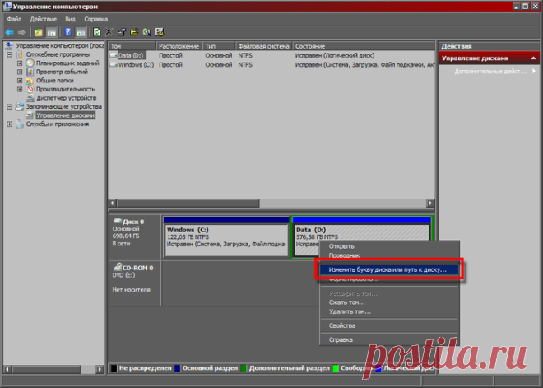Click the X delete icon in toolbar
The image size is (543, 388).
pos(109,32)
